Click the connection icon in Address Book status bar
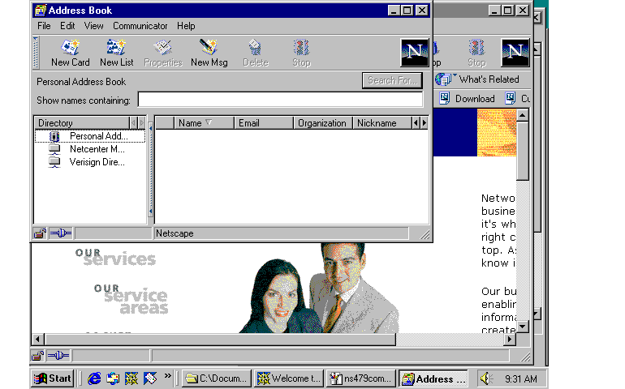 pyautogui.click(x=61, y=233)
